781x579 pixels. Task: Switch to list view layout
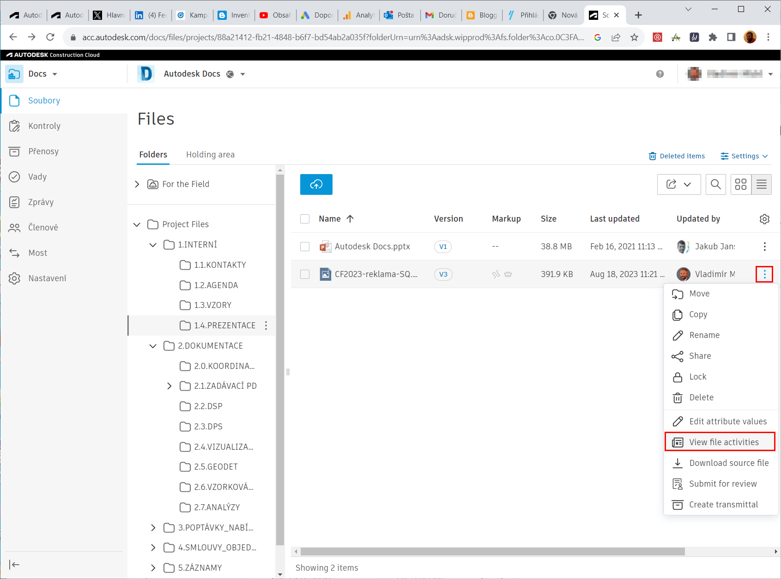pyautogui.click(x=761, y=184)
